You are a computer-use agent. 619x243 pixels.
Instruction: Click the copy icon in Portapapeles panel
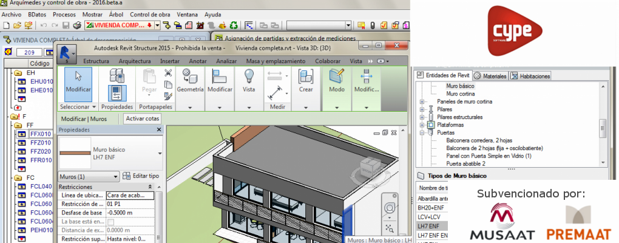click(168, 84)
